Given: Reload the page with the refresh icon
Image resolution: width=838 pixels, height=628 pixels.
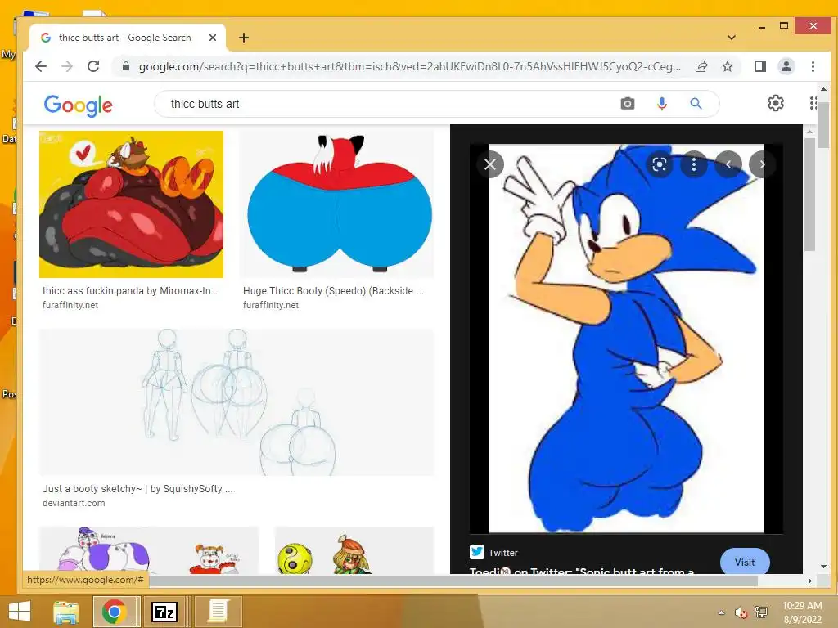Looking at the screenshot, I should tap(93, 66).
